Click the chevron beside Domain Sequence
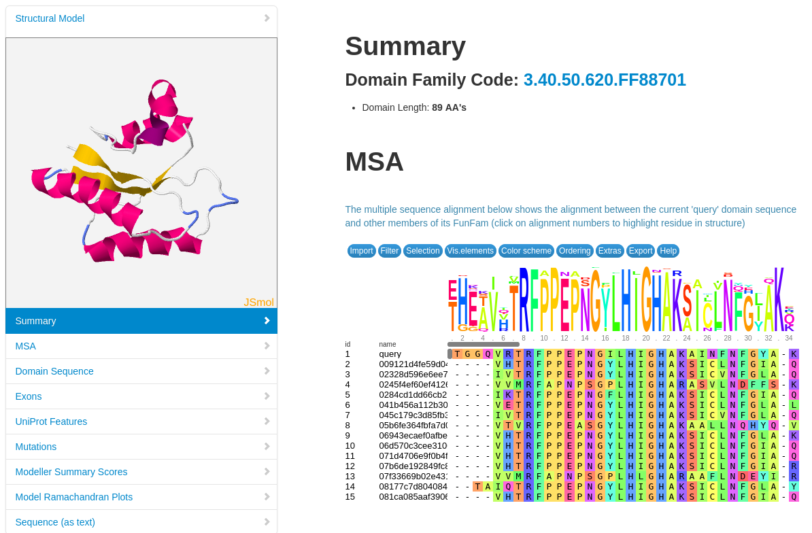812x533 pixels. (267, 371)
